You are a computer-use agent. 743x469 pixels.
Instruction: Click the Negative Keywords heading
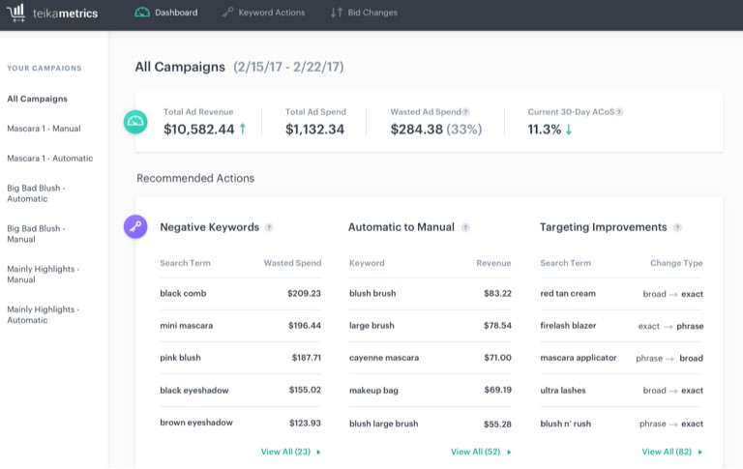pyautogui.click(x=209, y=227)
